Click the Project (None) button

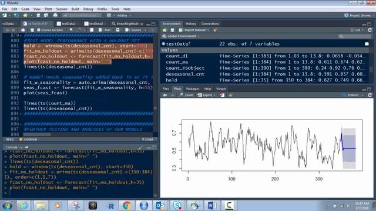click(x=359, y=15)
